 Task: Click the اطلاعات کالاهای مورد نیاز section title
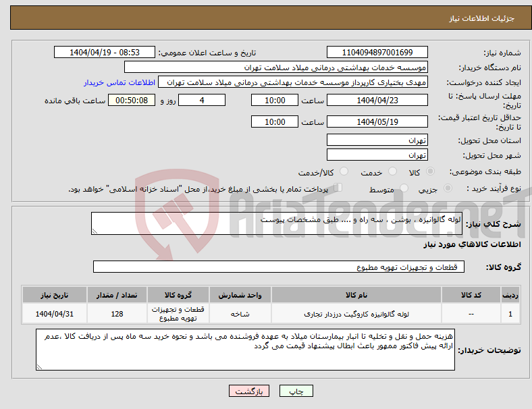click(x=472, y=244)
